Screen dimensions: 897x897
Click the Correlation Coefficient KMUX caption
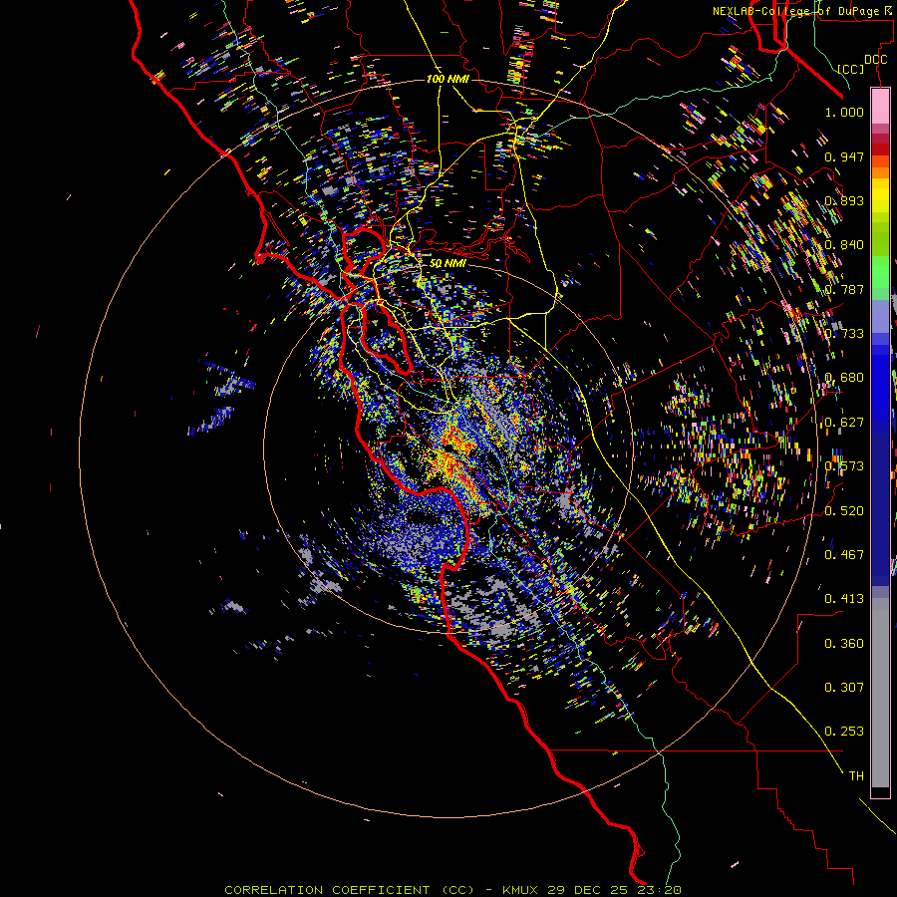coord(452,890)
